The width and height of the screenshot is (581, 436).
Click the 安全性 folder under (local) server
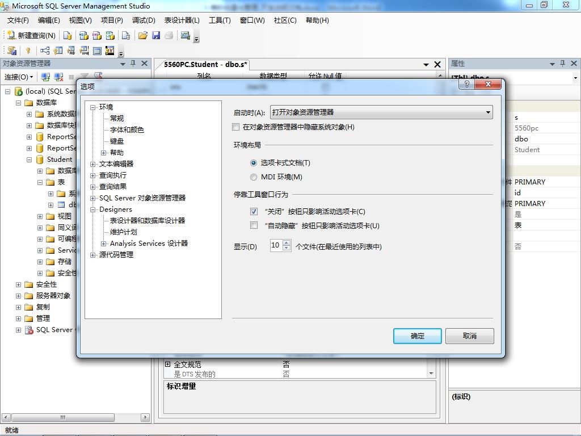click(x=47, y=284)
